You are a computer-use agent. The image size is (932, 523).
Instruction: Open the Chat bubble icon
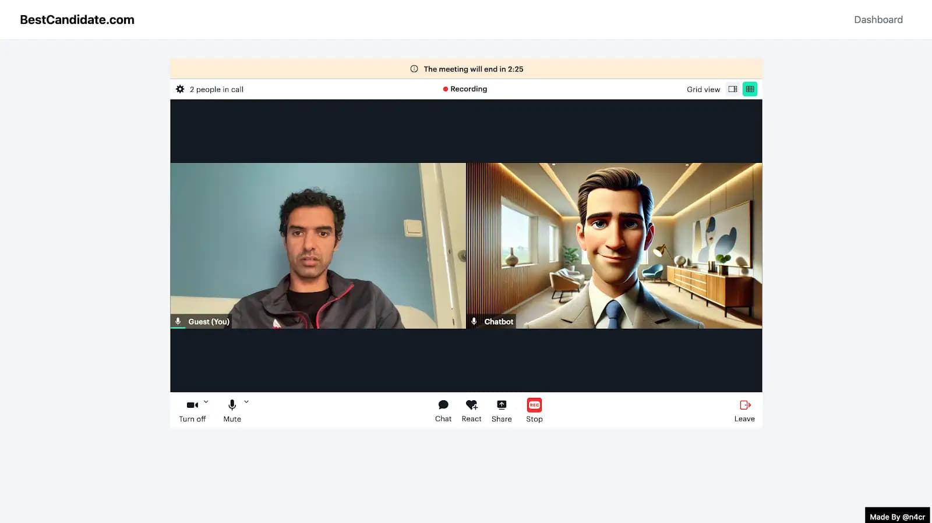(x=443, y=405)
